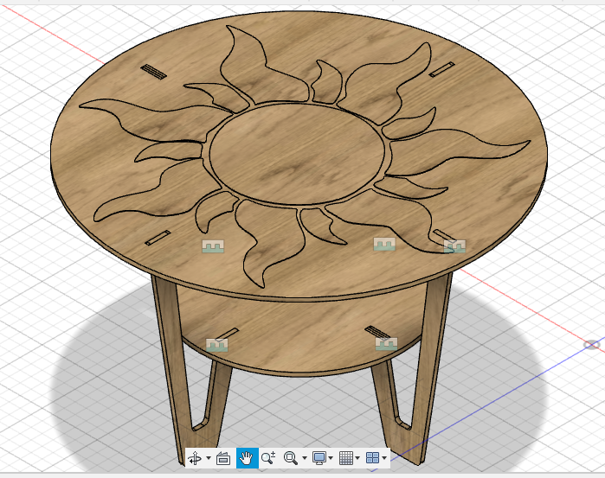Click the Look At tool icon
This screenshot has height=478, width=605.
click(x=223, y=458)
